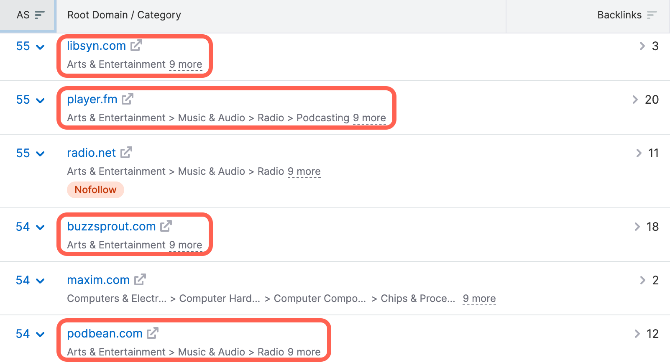
Task: Open external link icon beside libsyn.com
Action: click(x=136, y=45)
